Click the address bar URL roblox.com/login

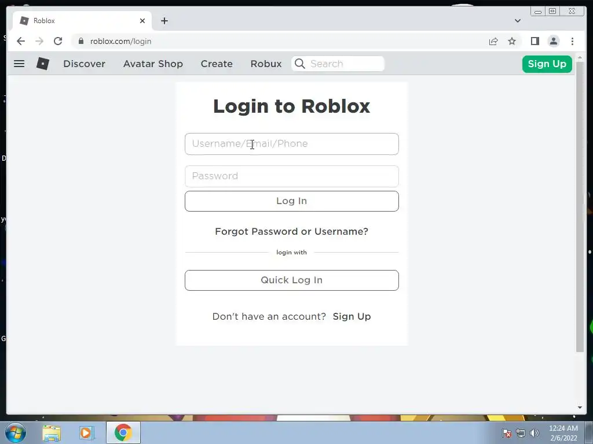click(120, 41)
